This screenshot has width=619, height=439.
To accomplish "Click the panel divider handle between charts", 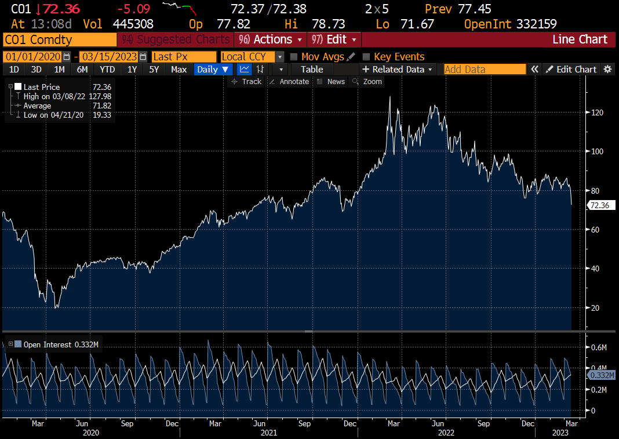I will tap(309, 332).
